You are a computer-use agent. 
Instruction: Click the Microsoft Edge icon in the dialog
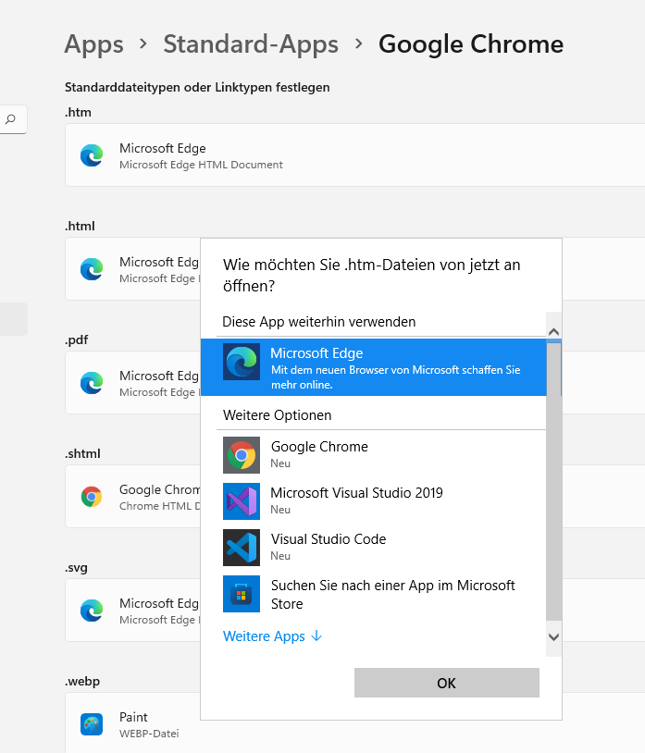(x=242, y=362)
